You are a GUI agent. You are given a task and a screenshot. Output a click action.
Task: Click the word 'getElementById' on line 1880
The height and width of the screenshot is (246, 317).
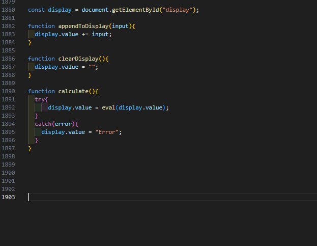[135, 10]
